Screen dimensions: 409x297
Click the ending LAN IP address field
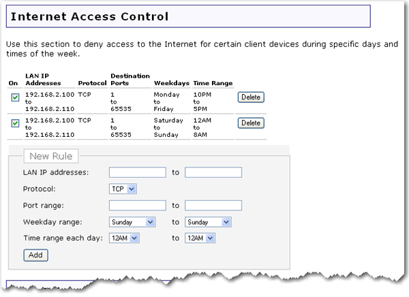pos(213,172)
